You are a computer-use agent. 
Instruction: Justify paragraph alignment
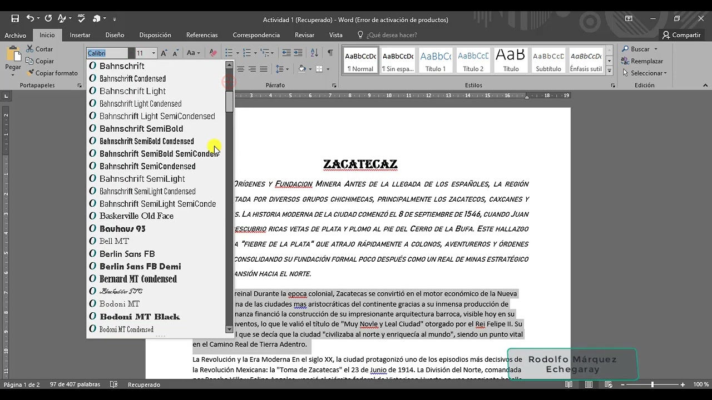pyautogui.click(x=264, y=69)
